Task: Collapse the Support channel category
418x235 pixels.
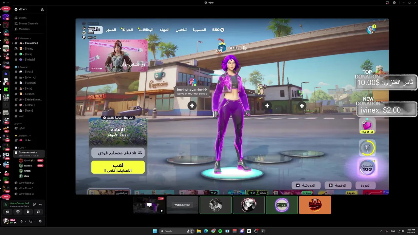Action: [x=23, y=135]
